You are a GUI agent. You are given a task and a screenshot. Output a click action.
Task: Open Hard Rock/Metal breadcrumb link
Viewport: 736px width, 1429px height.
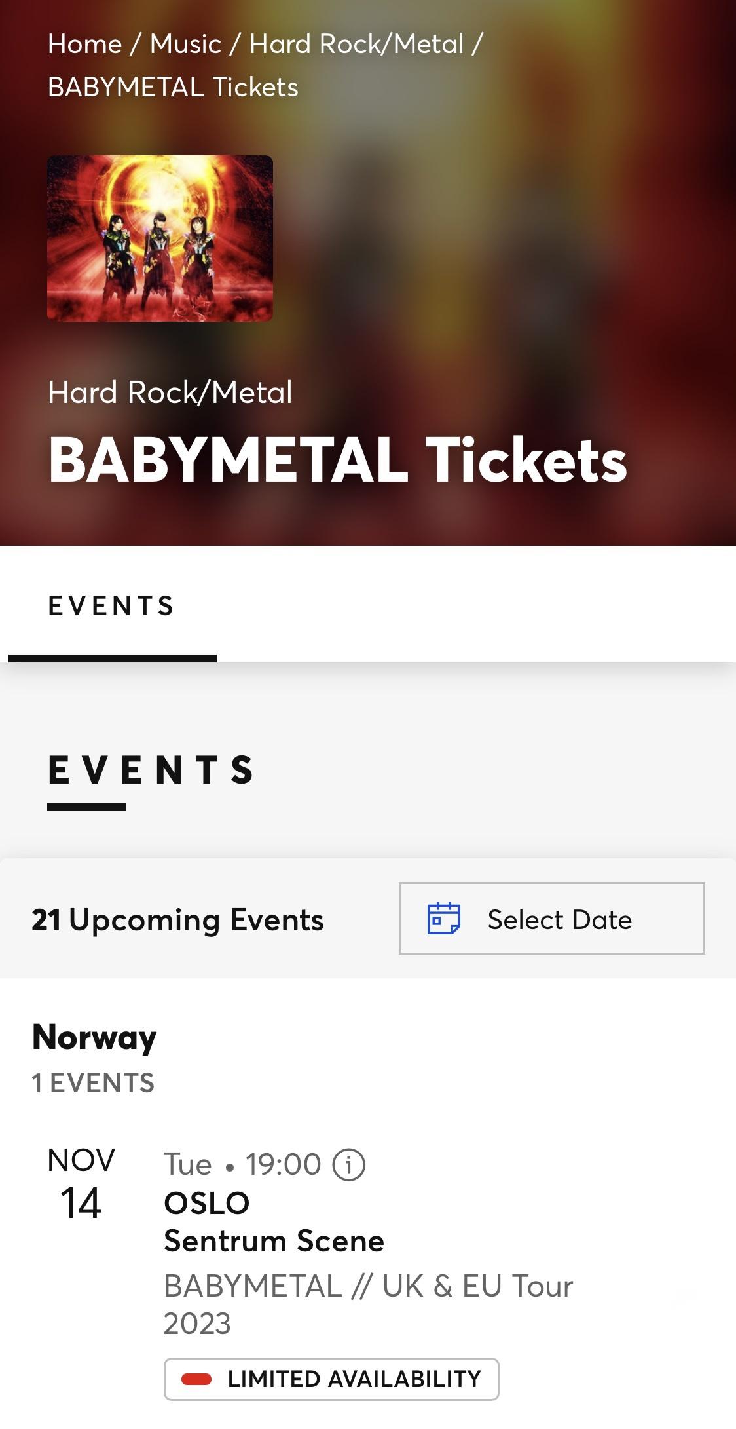(x=356, y=44)
